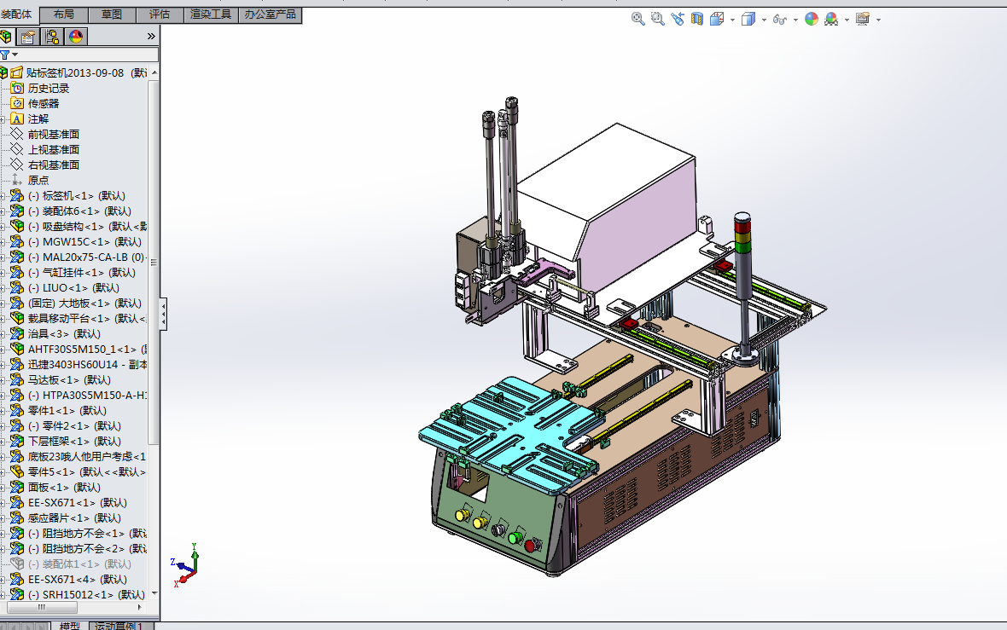Select component 治具<3>
1007x630 pixels.
(64, 334)
